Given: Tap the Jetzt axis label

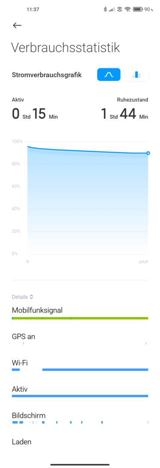Looking at the screenshot, I should click(x=143, y=262).
